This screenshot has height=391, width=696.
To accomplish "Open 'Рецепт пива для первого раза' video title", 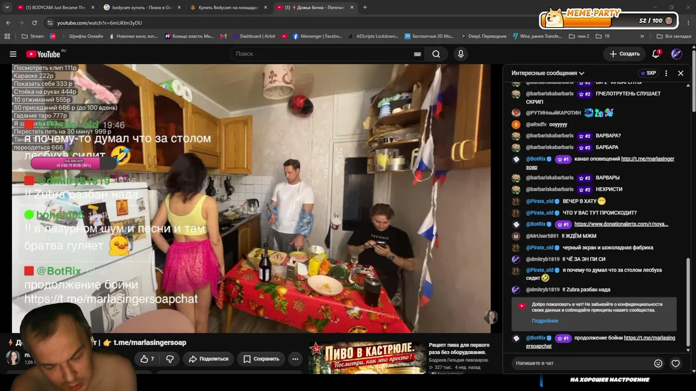I will (x=459, y=349).
